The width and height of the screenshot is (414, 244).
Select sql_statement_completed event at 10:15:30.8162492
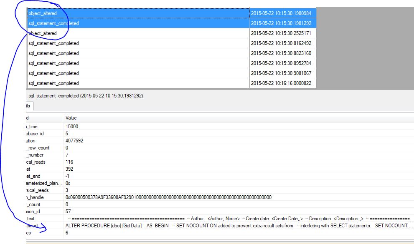[138, 43]
